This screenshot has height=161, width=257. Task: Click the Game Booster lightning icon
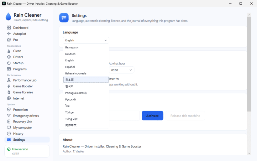click(x=9, y=86)
